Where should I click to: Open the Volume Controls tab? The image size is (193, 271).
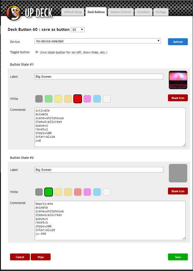[121, 12]
